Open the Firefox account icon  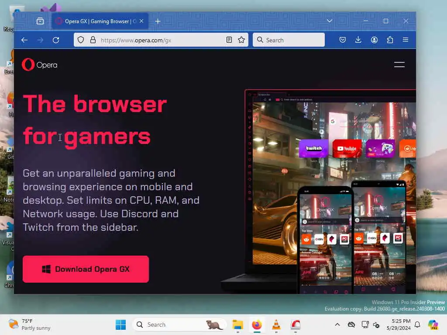click(374, 40)
